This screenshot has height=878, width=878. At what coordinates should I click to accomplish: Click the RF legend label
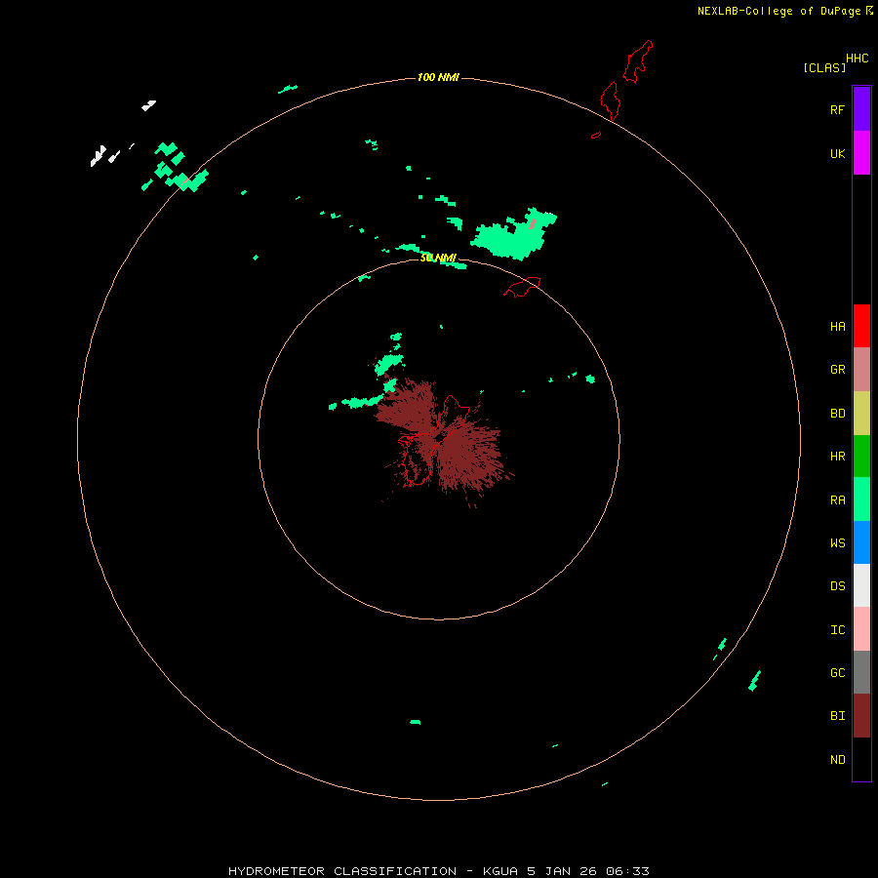(837, 109)
